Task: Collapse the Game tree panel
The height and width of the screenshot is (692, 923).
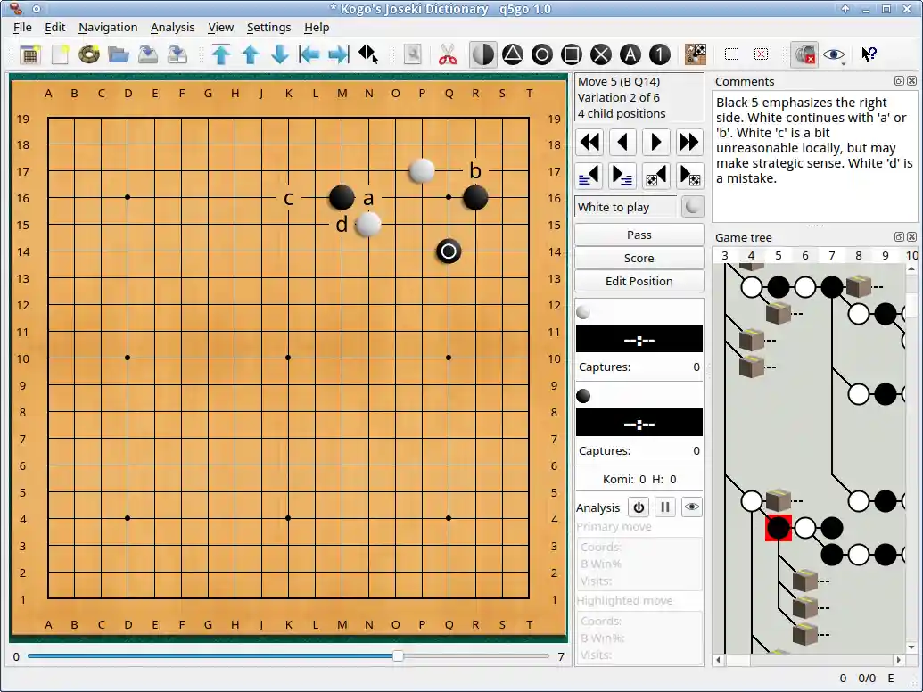Action: pyautogui.click(x=900, y=236)
